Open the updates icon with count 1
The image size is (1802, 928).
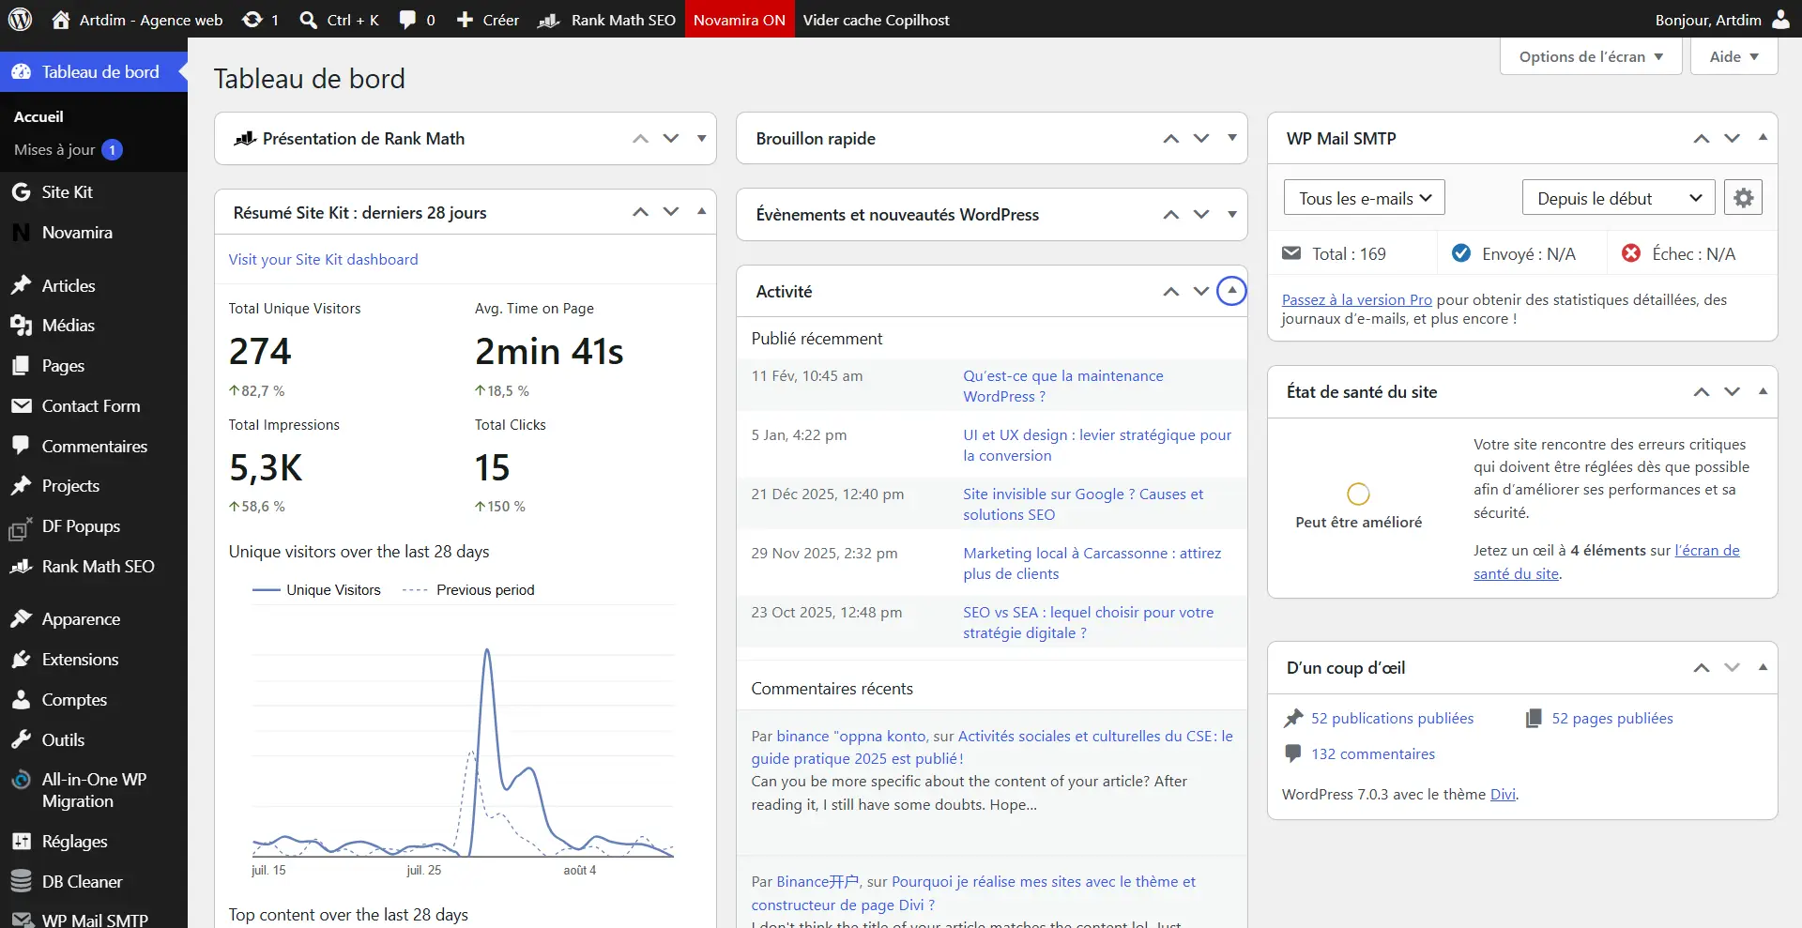coord(260,20)
